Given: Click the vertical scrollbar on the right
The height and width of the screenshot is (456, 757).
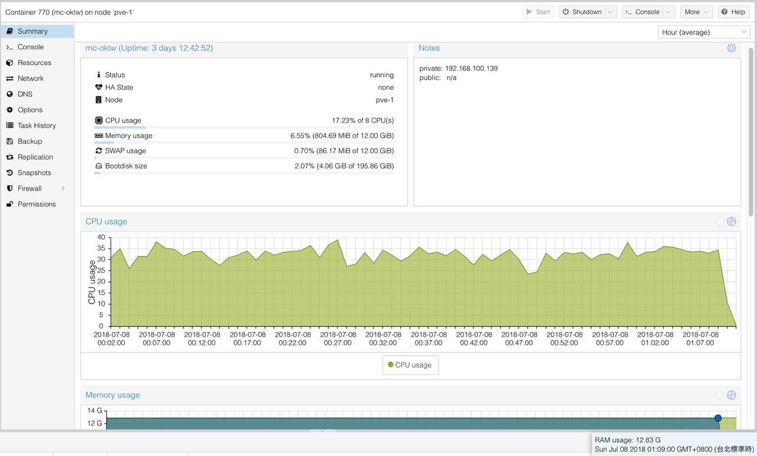Looking at the screenshot, I should point(752,131).
